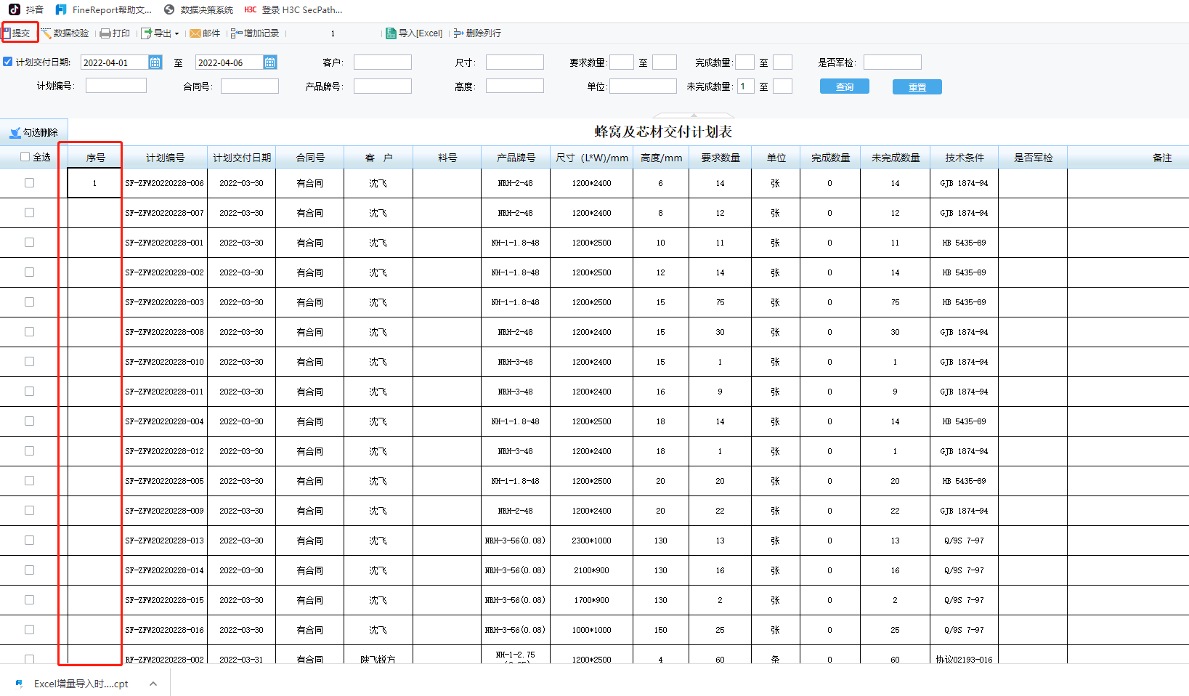Focus the 客户 input field
This screenshot has width=1189, height=696.
(x=383, y=62)
